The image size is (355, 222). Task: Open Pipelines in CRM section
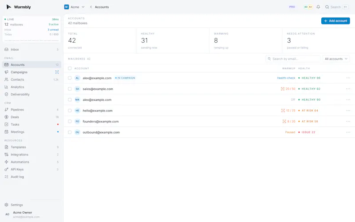tap(32, 110)
